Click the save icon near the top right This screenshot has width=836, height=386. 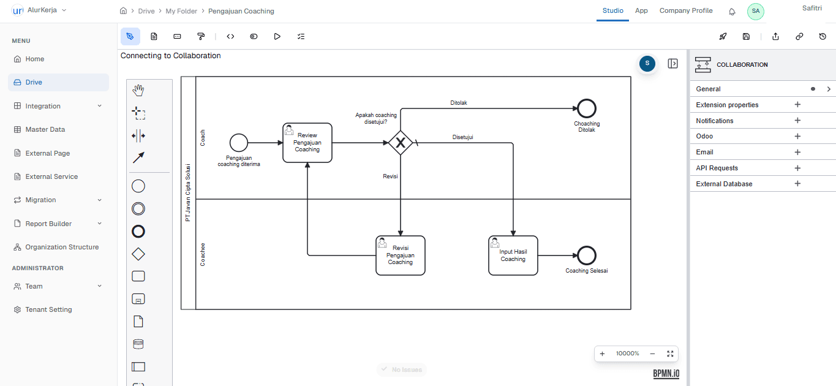coord(746,37)
